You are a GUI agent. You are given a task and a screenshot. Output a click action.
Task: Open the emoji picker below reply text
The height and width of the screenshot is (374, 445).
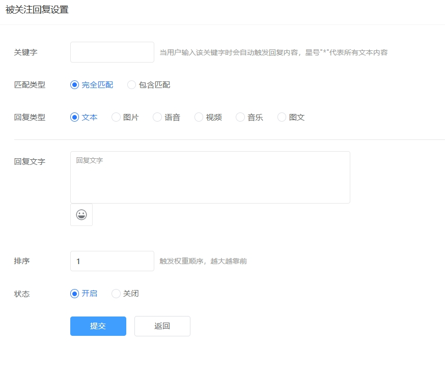pos(81,214)
